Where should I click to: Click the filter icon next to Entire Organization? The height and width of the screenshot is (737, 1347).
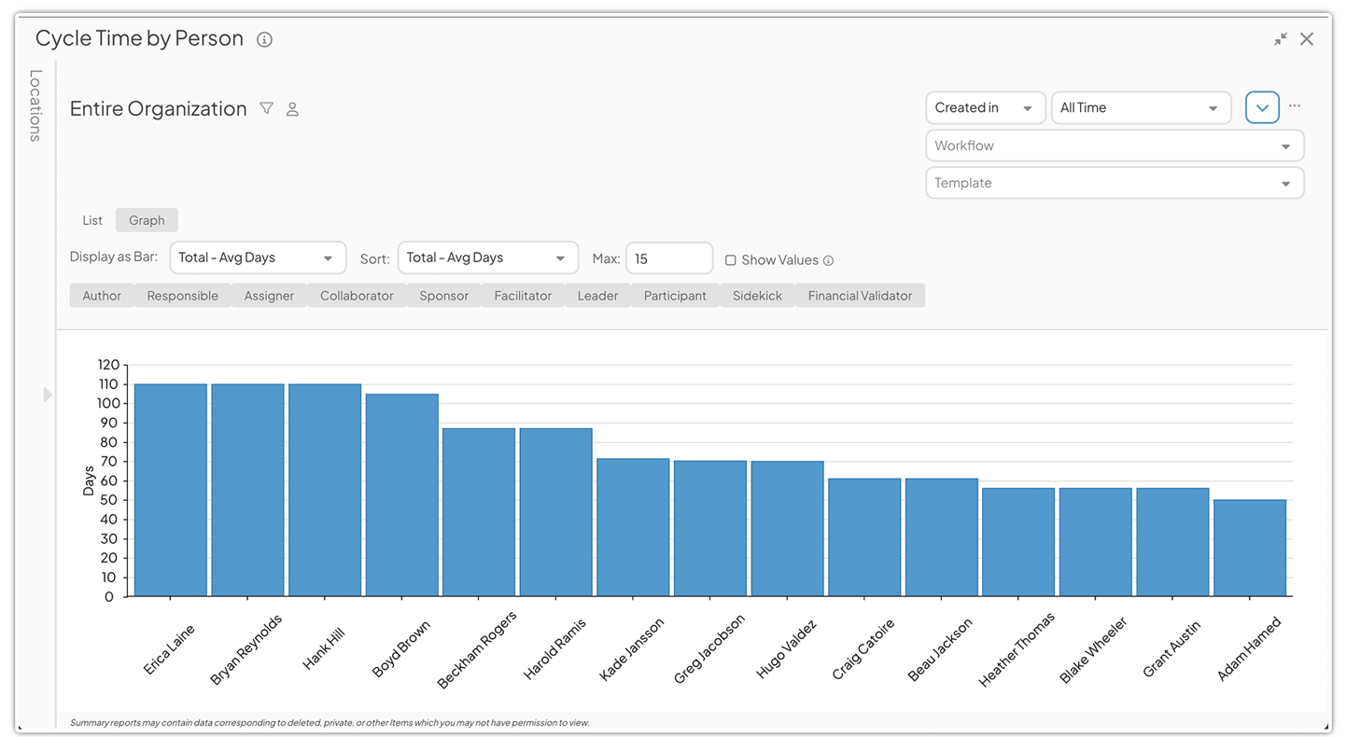coord(266,108)
